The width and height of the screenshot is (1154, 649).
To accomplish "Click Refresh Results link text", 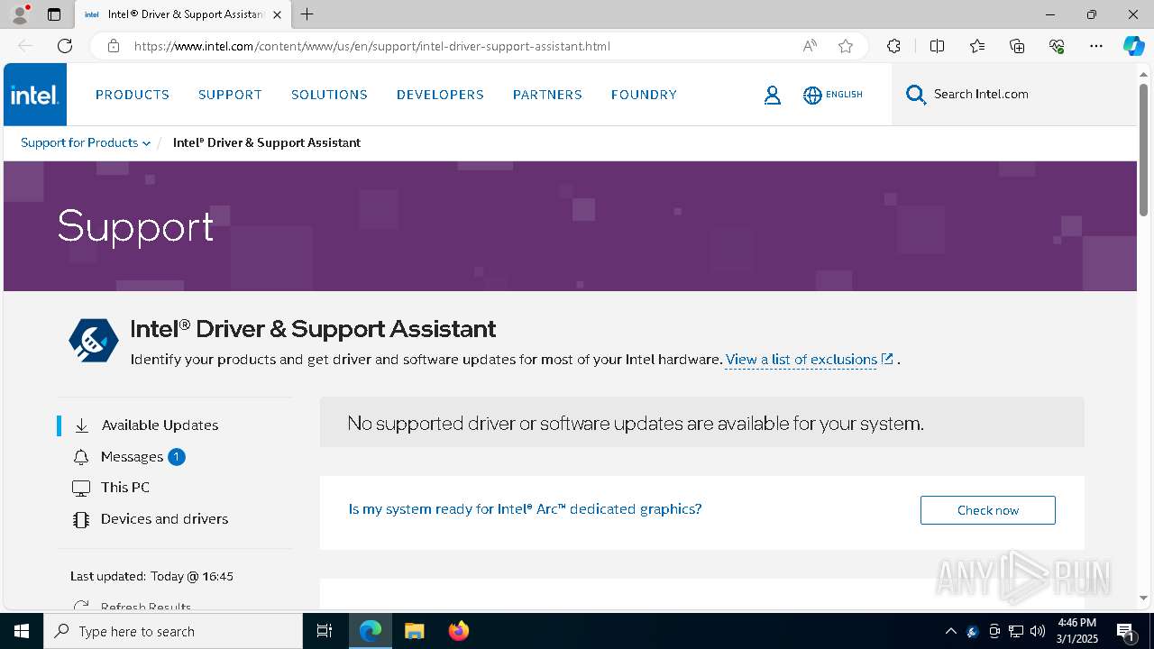I will [x=146, y=607].
